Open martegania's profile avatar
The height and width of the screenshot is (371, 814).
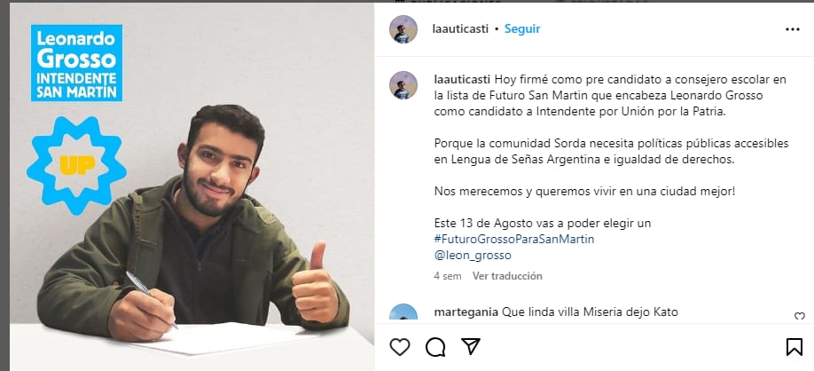[x=403, y=312]
